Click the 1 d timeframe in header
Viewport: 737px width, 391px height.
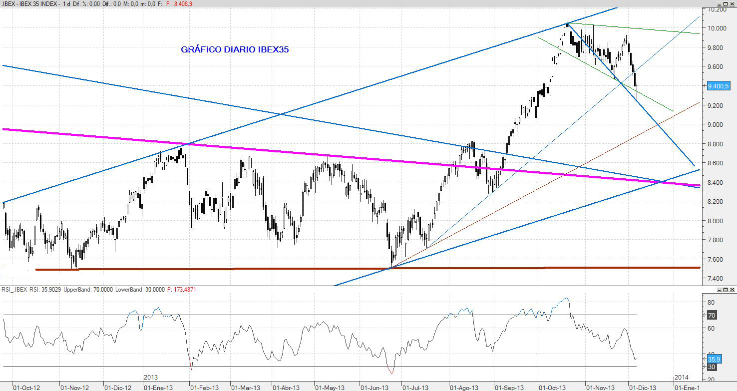coord(67,3)
